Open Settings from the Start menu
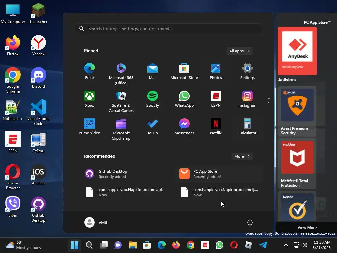Screen dimensions: 337x253 point(247,71)
